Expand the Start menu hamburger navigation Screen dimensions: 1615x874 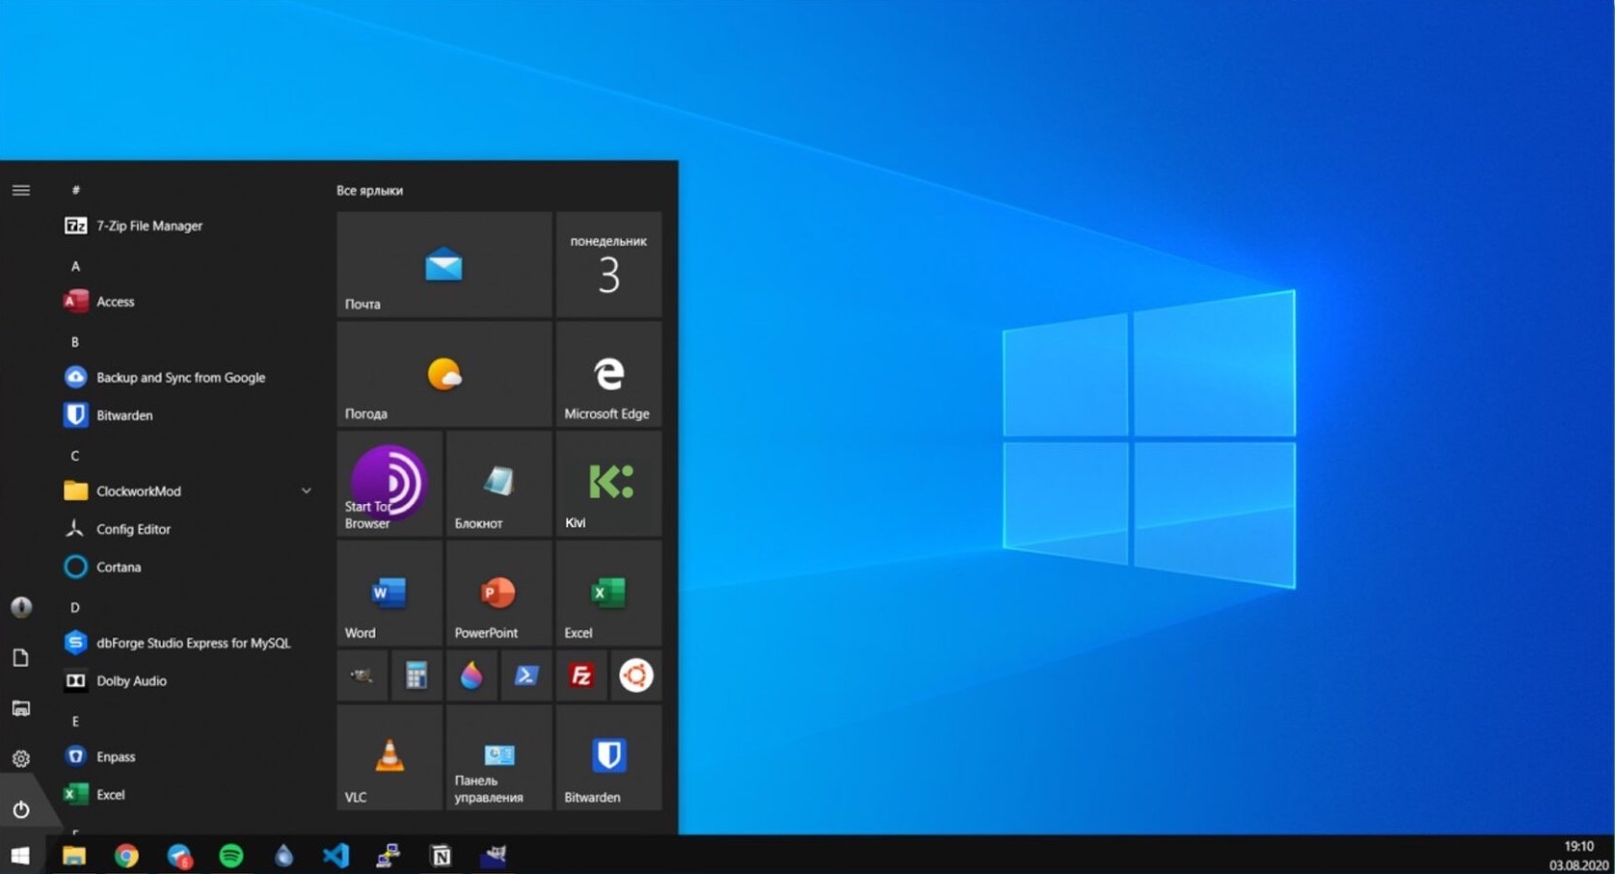pos(21,190)
